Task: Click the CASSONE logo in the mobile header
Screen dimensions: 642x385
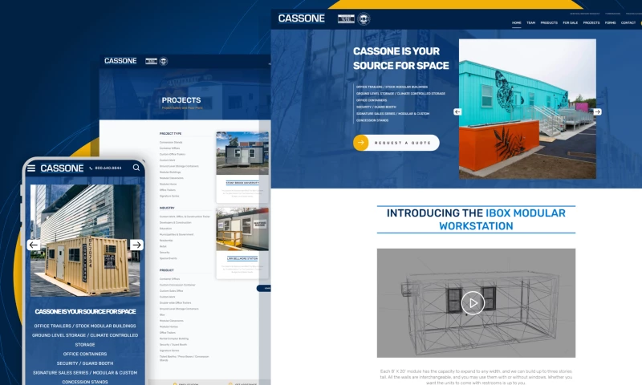Action: click(x=62, y=168)
